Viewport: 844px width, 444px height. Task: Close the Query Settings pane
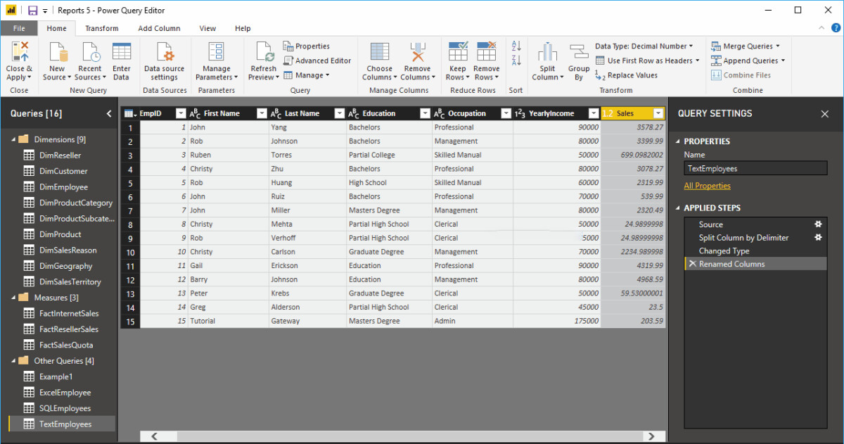tap(825, 114)
